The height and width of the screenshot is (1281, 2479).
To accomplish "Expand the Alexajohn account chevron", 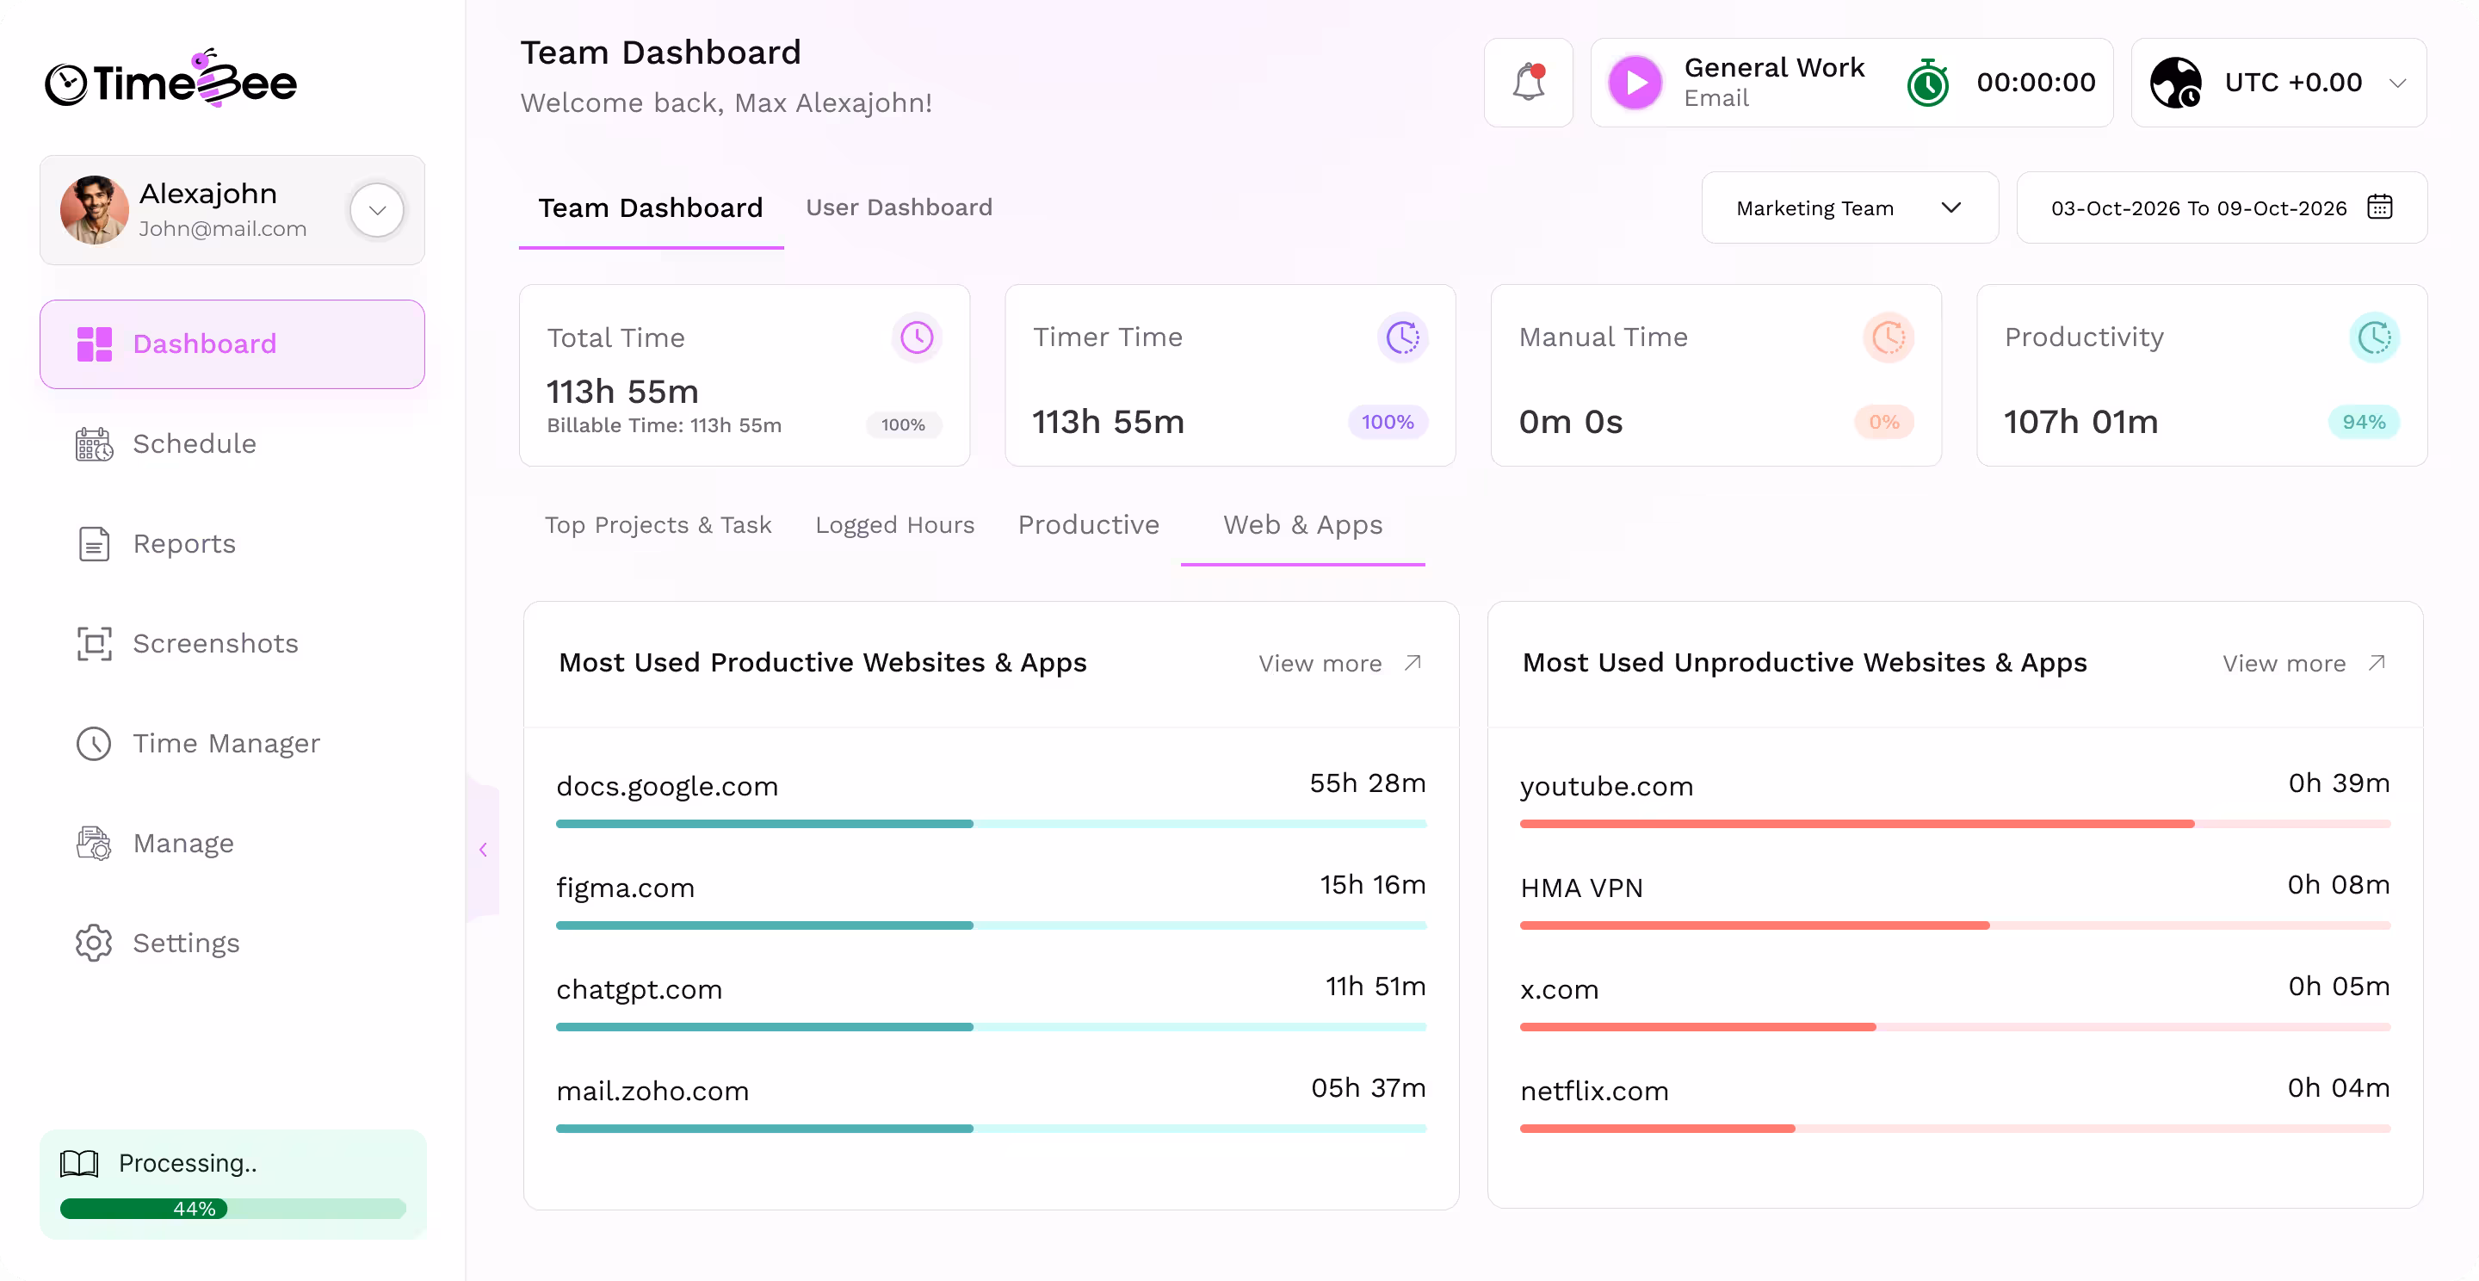I will [x=377, y=210].
